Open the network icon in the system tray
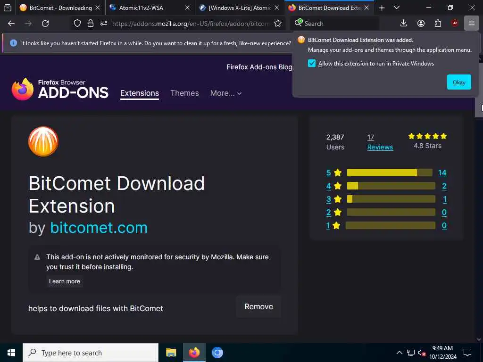The height and width of the screenshot is (362, 483). [x=411, y=353]
